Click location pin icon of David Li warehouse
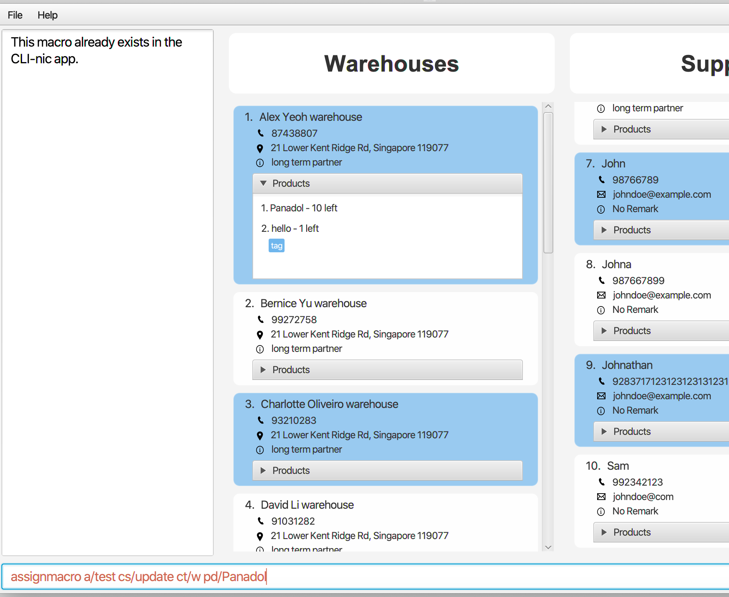The height and width of the screenshot is (597, 729). point(260,536)
